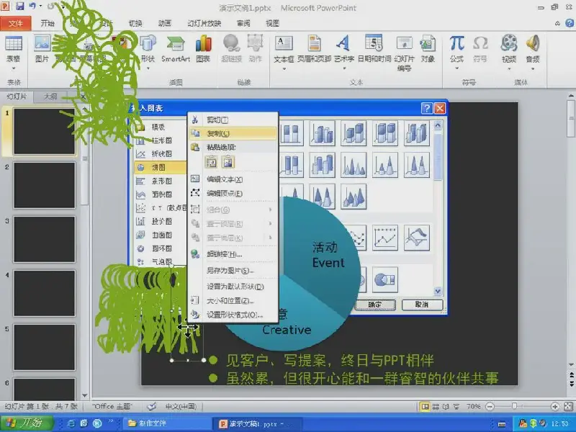Image resolution: width=576 pixels, height=432 pixels.
Task: Minimize the ribbon with the caret button
Action: coord(557,24)
